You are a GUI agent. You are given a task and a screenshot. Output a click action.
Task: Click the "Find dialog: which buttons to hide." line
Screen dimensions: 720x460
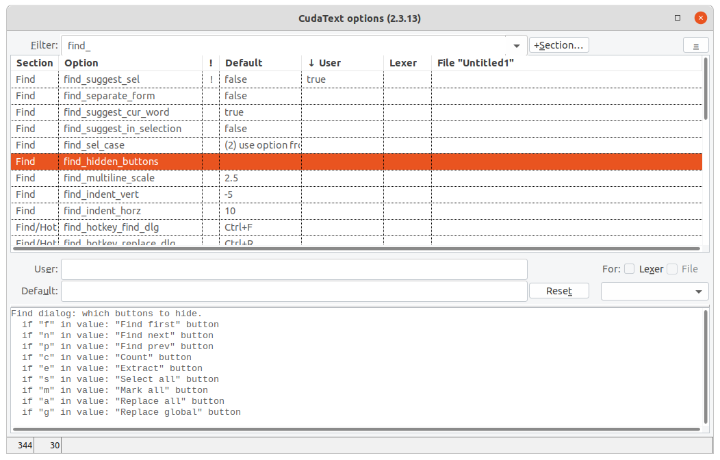[107, 314]
